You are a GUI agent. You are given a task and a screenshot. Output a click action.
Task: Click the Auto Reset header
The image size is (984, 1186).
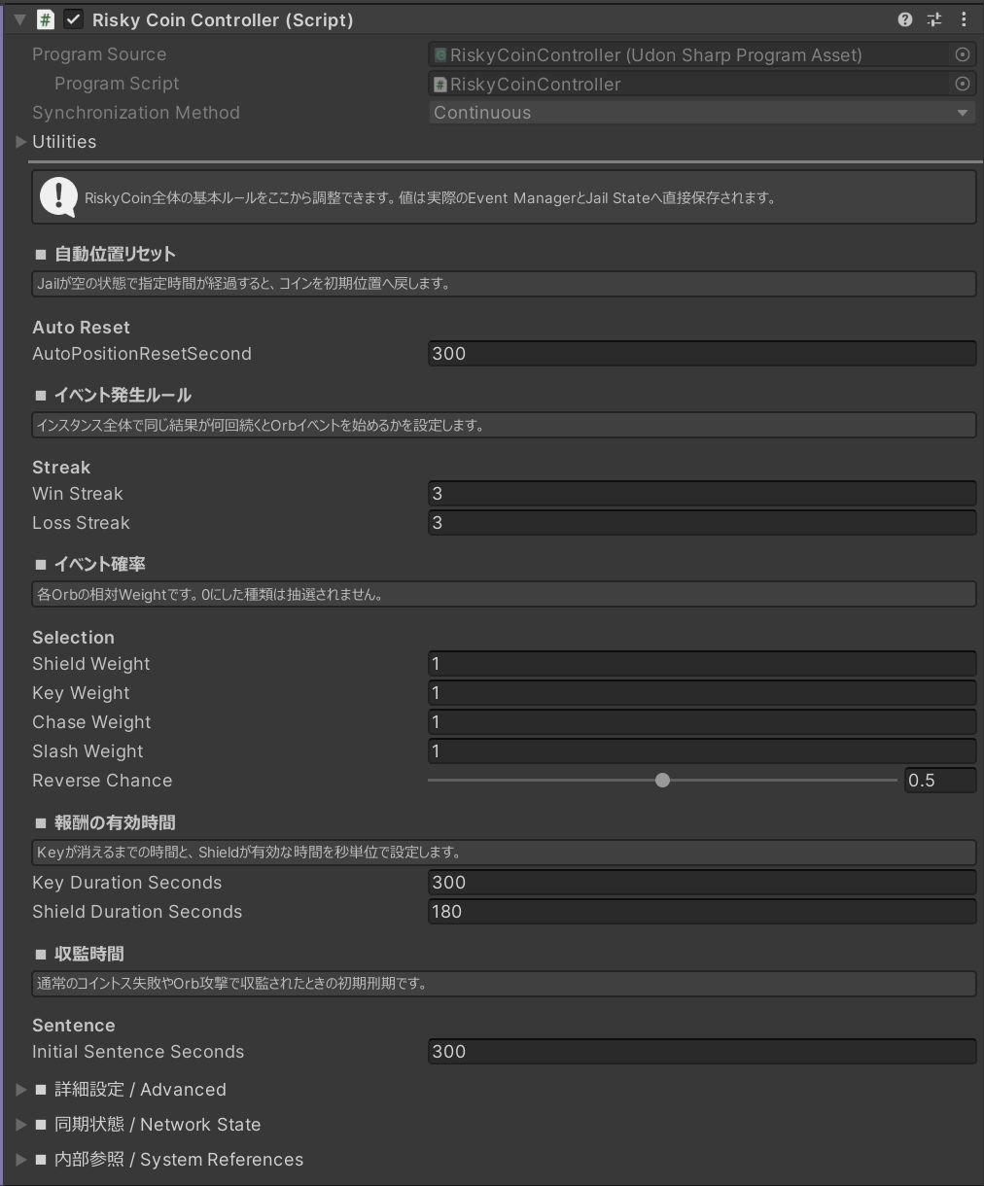pyautogui.click(x=81, y=328)
